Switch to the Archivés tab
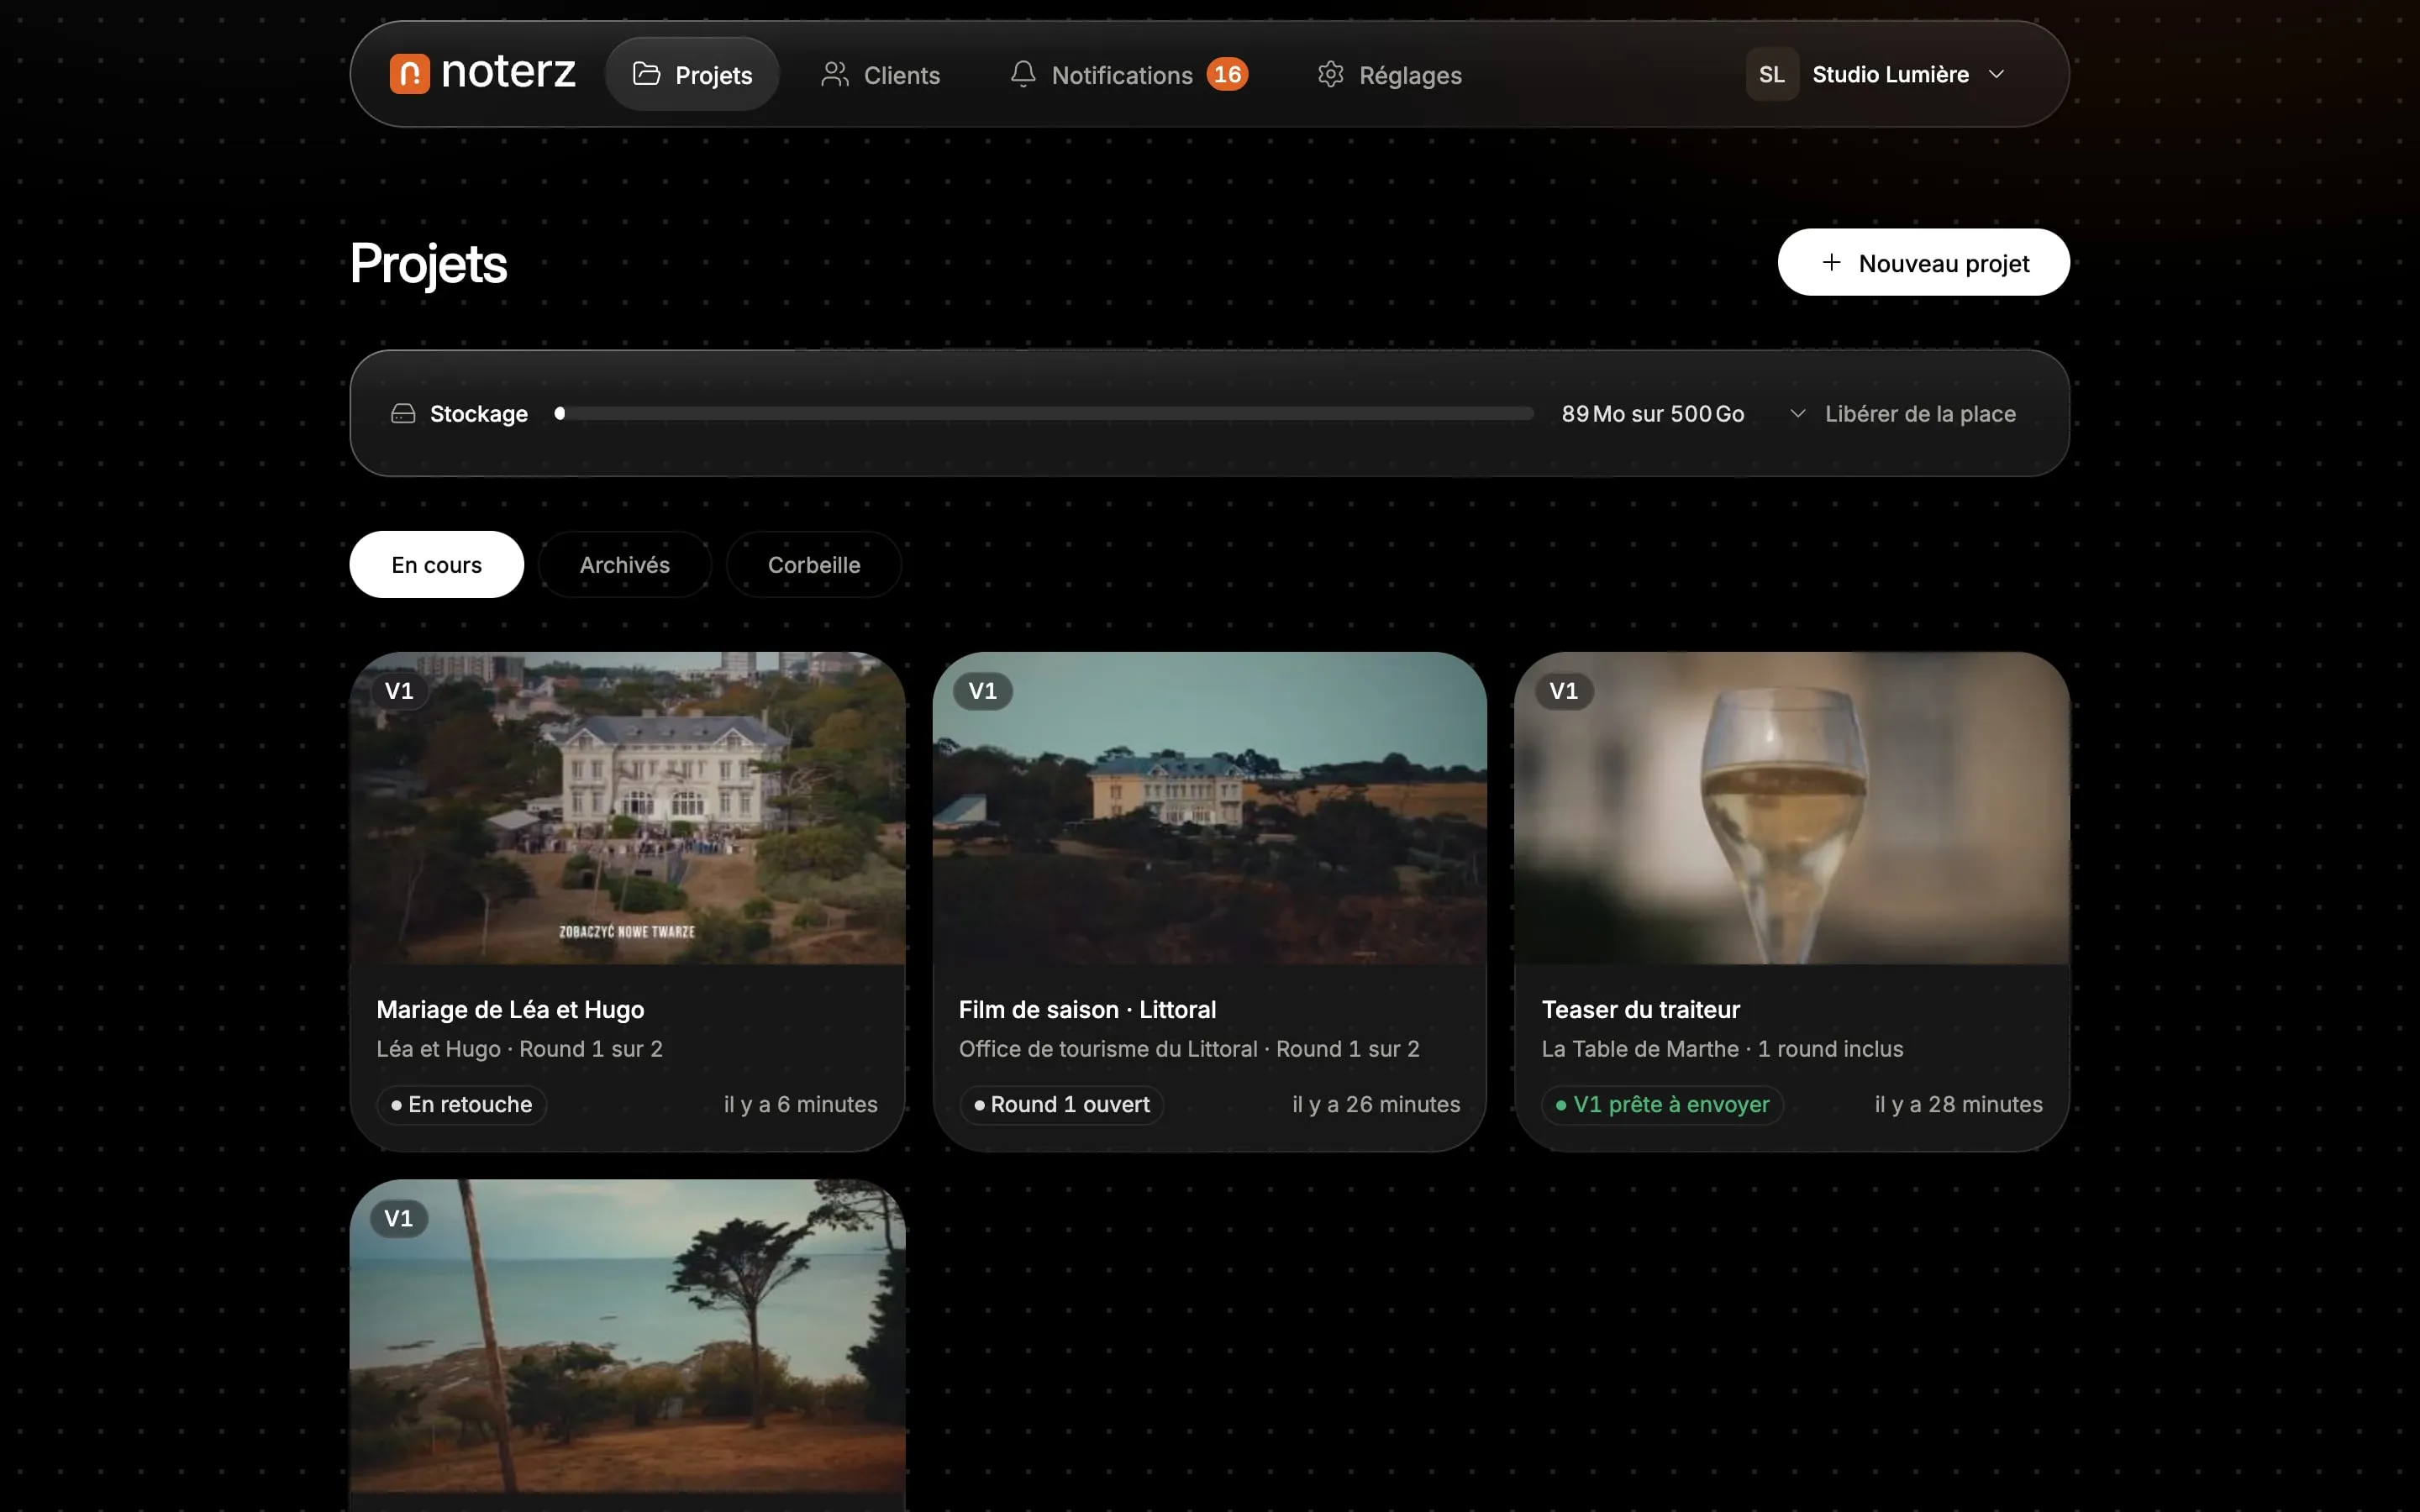Screen dimensions: 2420x1512 click(x=625, y=564)
